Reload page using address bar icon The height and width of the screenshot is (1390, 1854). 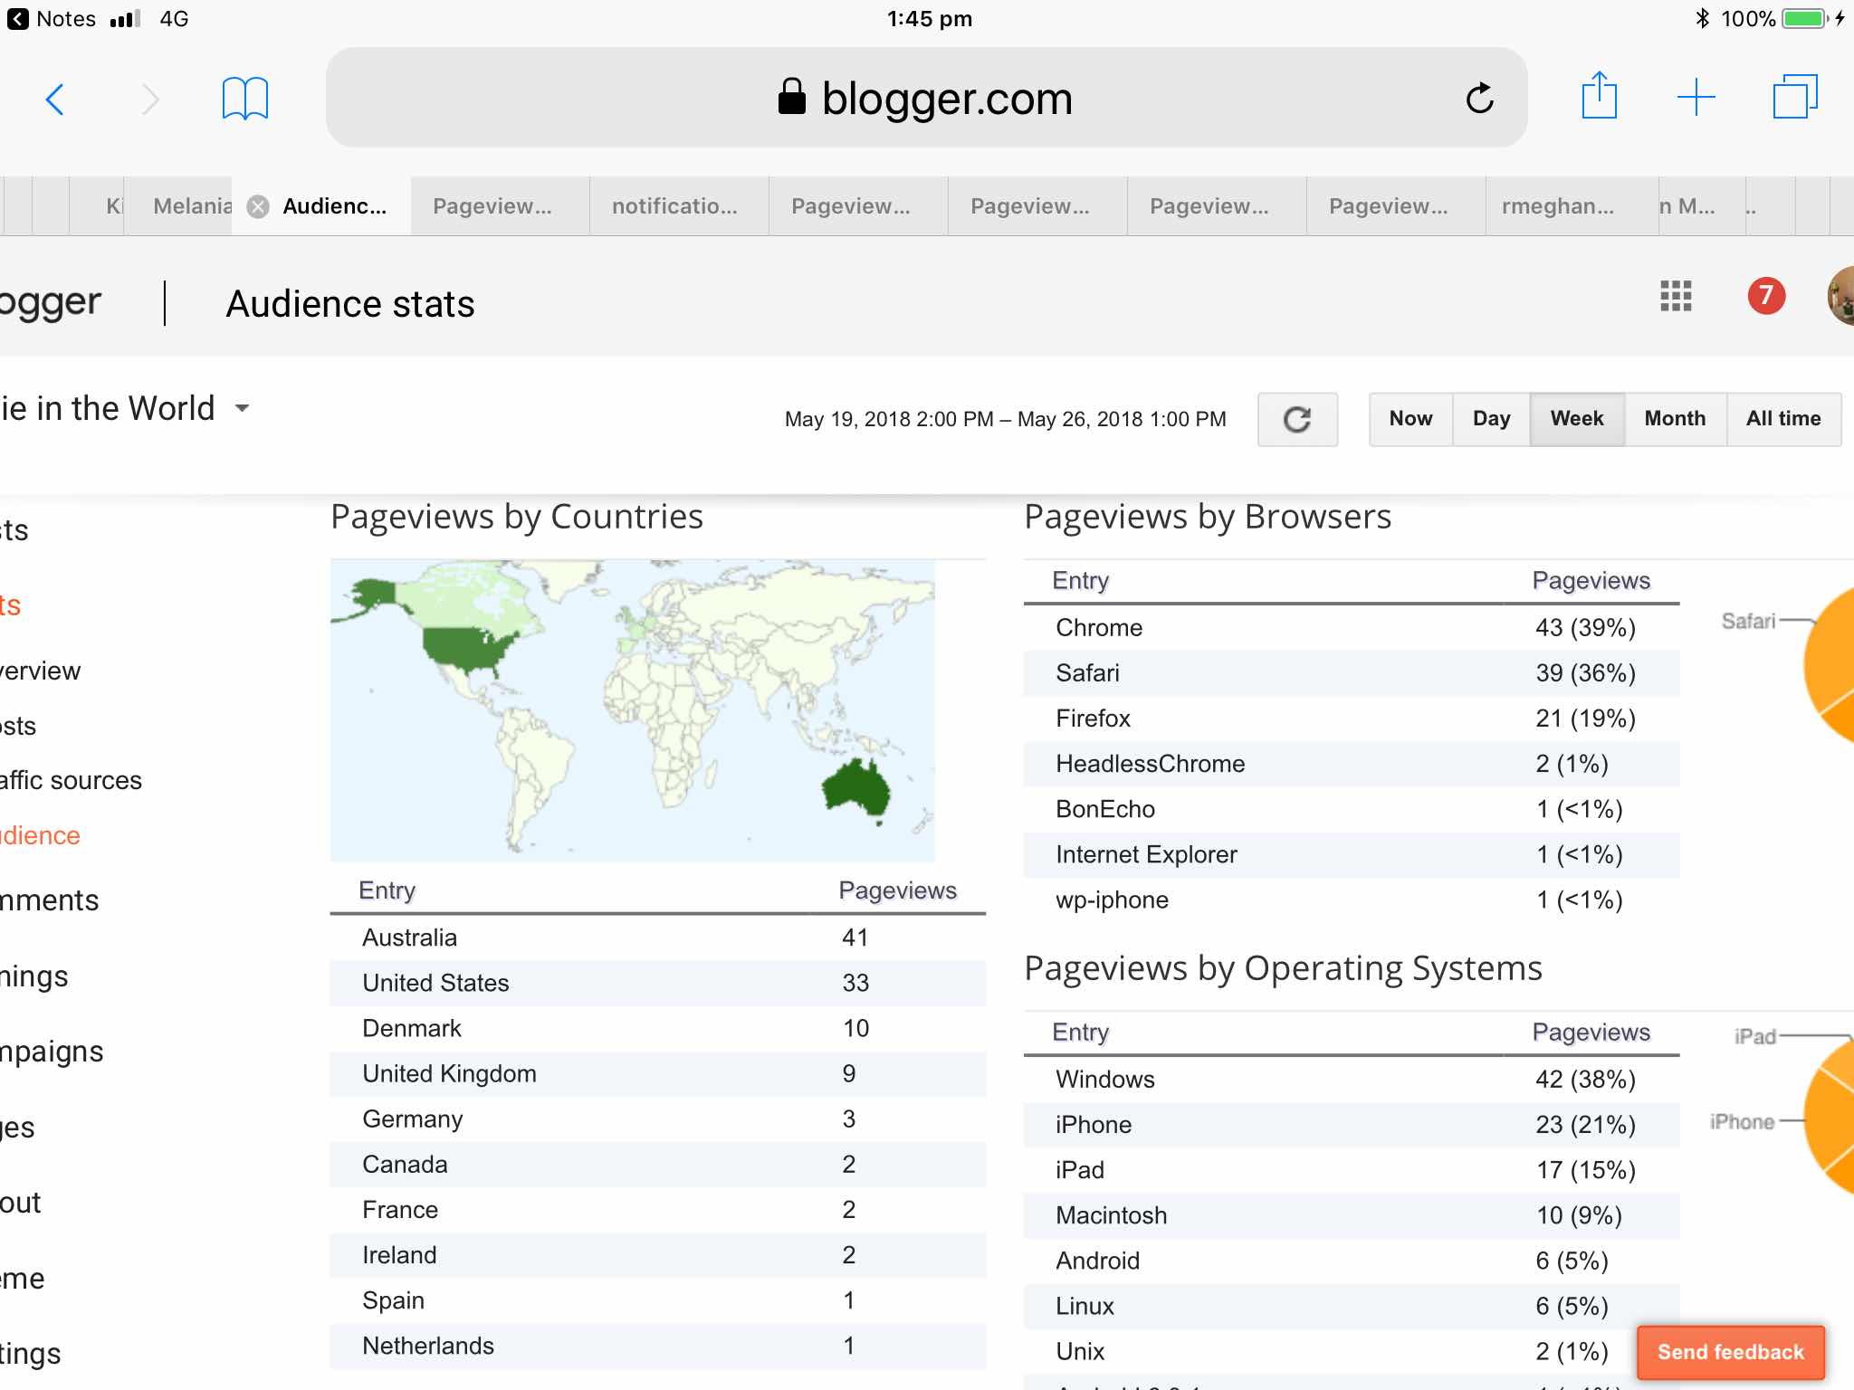[x=1479, y=99]
